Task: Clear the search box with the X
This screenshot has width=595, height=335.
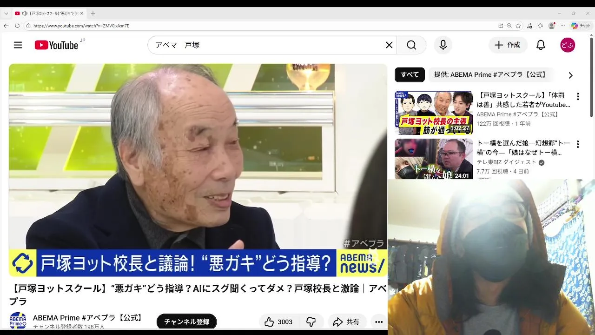Action: 389,45
